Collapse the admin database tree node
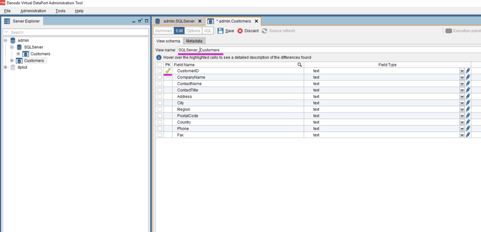Viewport: 481px width, 232px height. point(6,40)
